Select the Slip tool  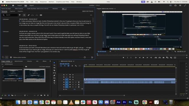point(54,73)
